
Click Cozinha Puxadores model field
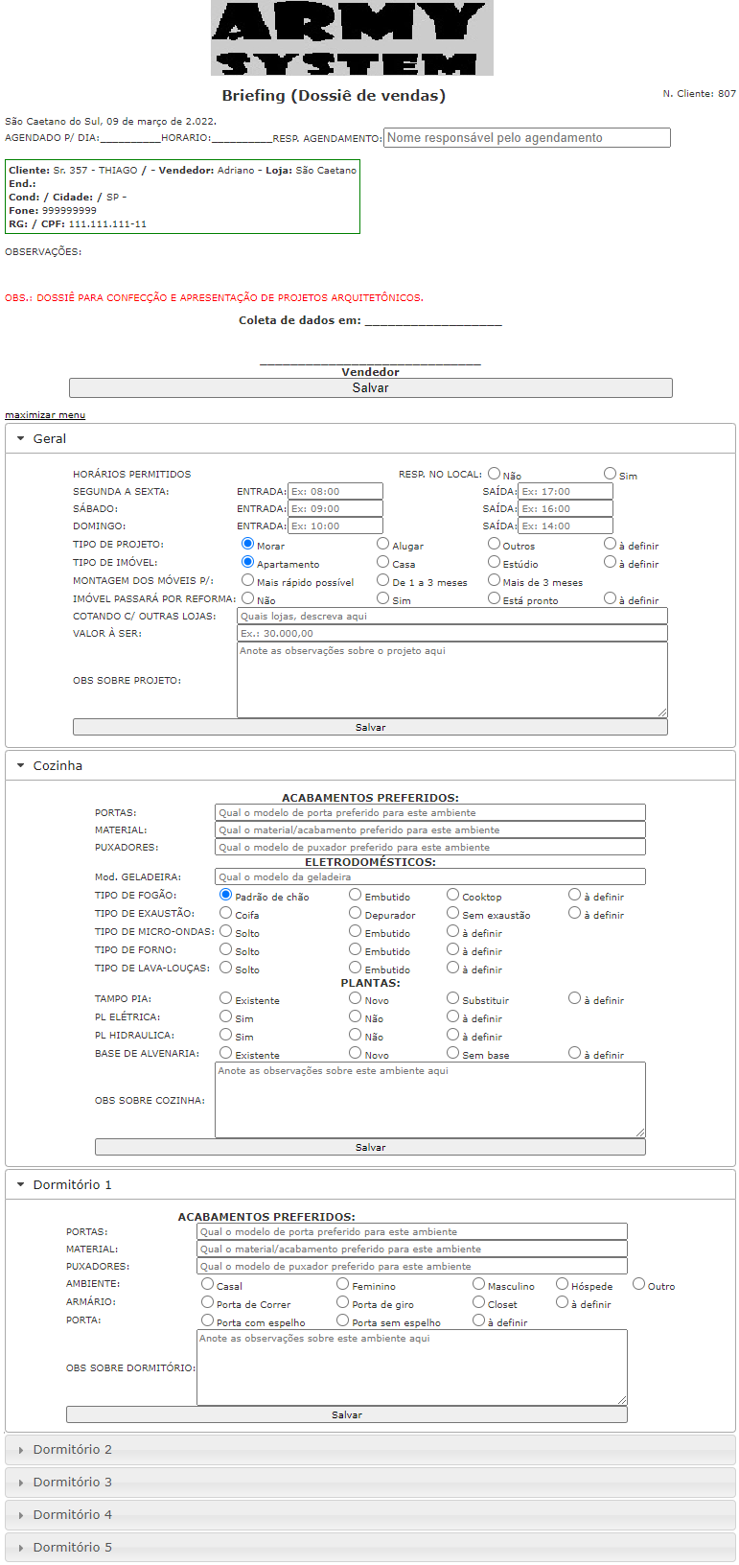click(x=430, y=847)
